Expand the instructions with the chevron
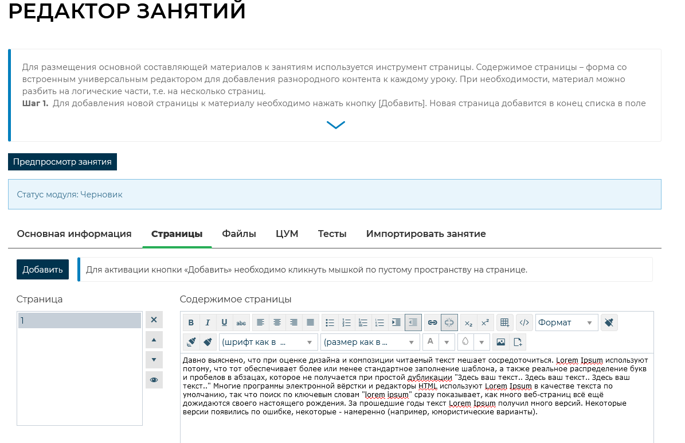 [335, 125]
